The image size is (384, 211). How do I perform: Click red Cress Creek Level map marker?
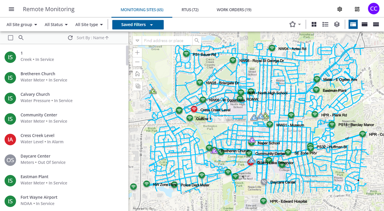194,109
